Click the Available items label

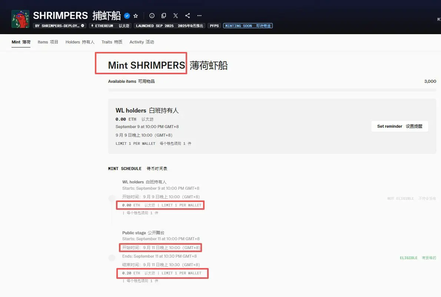(122, 81)
